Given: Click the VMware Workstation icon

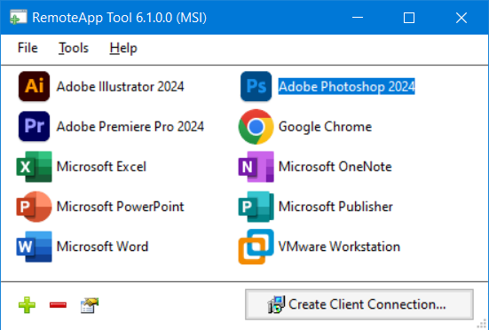Looking at the screenshot, I should [x=256, y=247].
